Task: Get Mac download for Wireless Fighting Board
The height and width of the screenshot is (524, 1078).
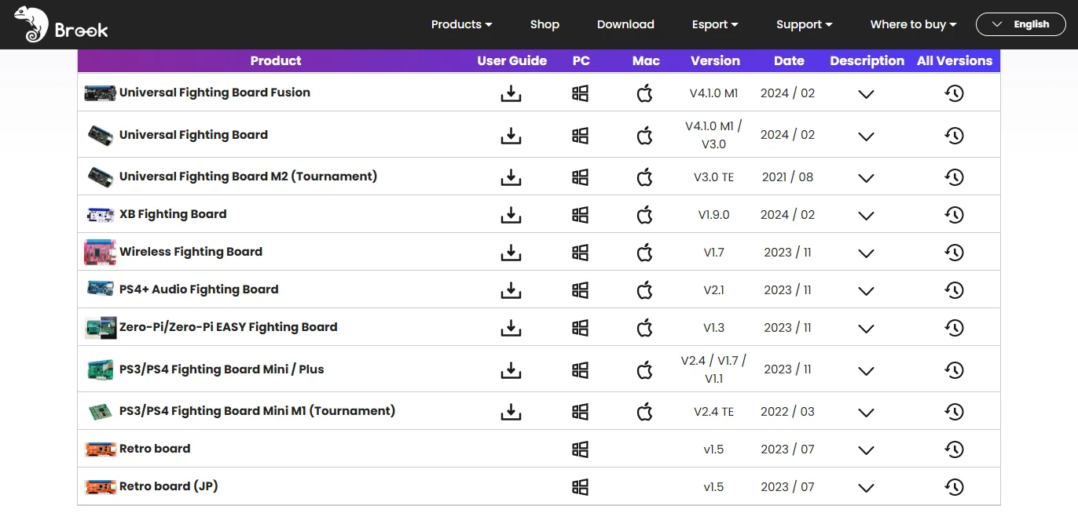Action: [645, 252]
